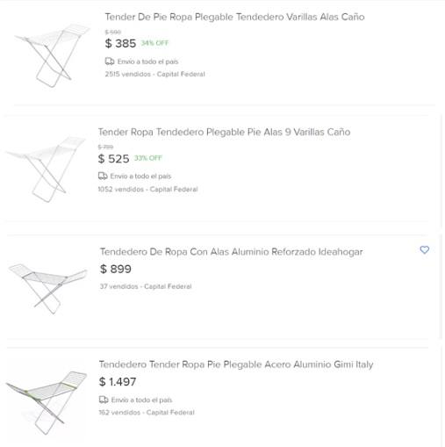Viewport: 445px width, 447px height.
Task: Click shipping truck icon on $525 listing
Action: pos(103,176)
